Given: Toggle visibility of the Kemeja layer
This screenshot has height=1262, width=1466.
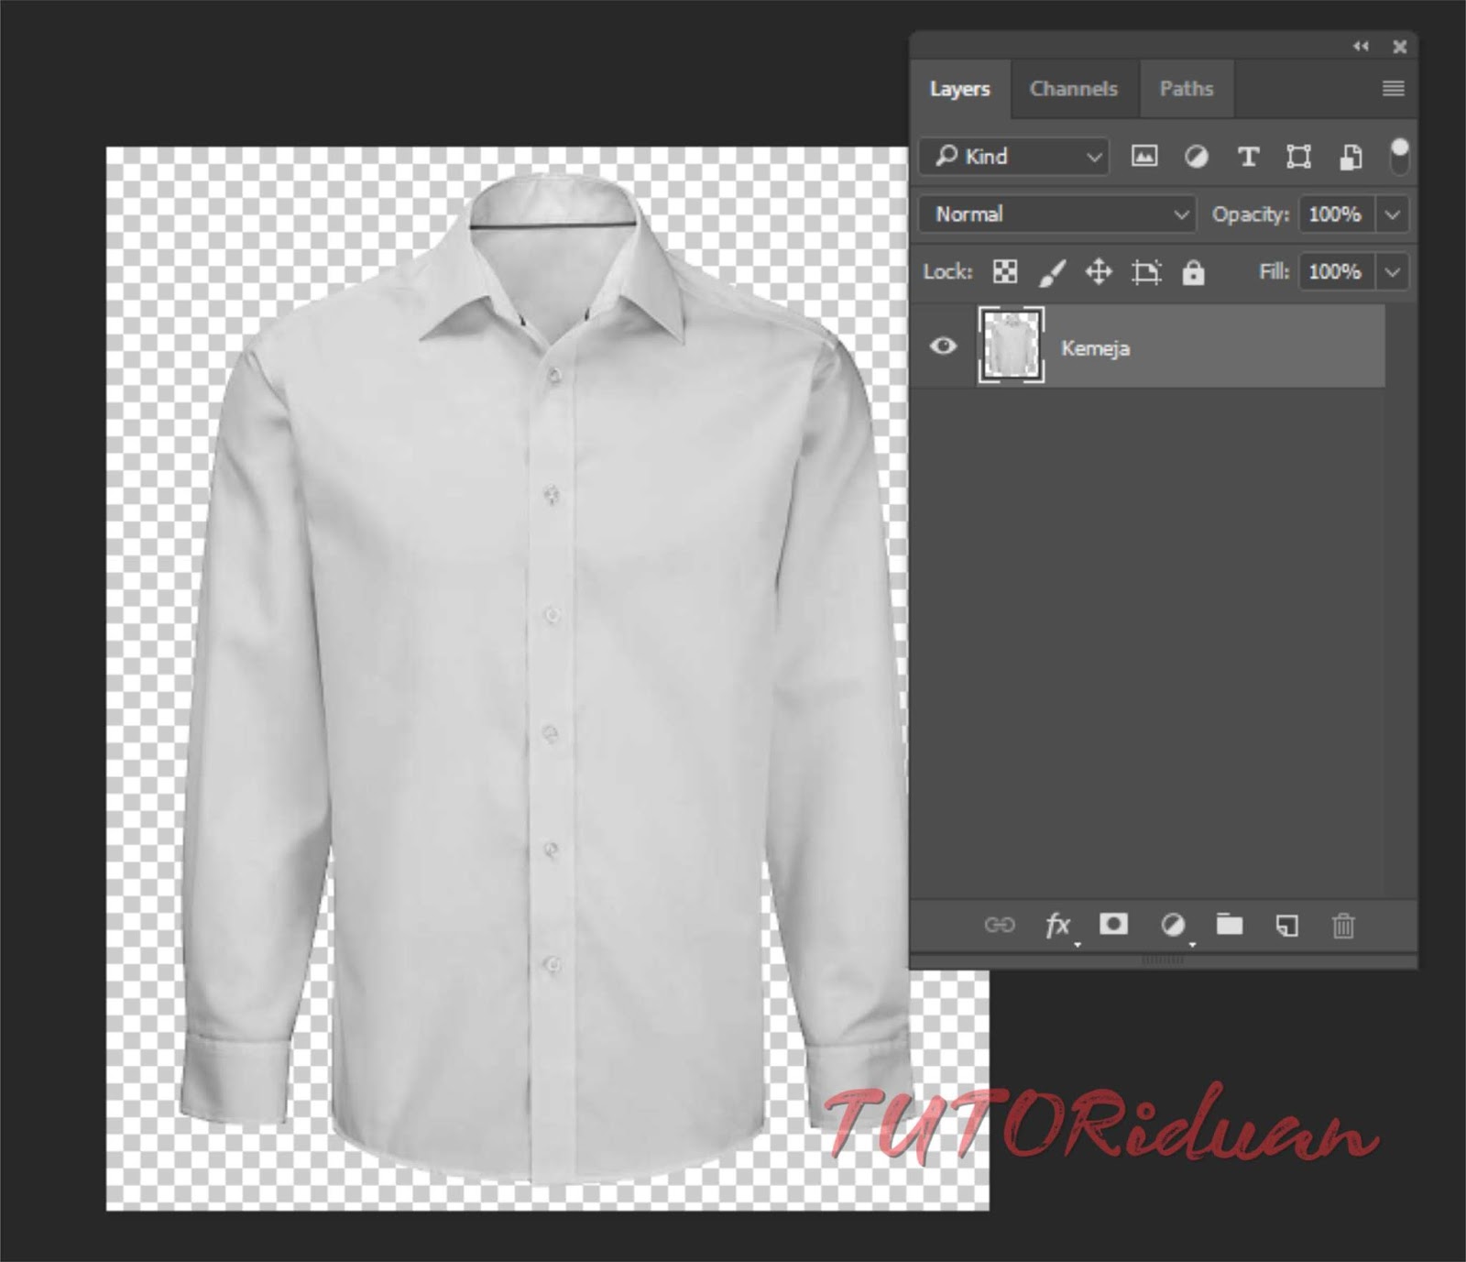Looking at the screenshot, I should [x=943, y=346].
